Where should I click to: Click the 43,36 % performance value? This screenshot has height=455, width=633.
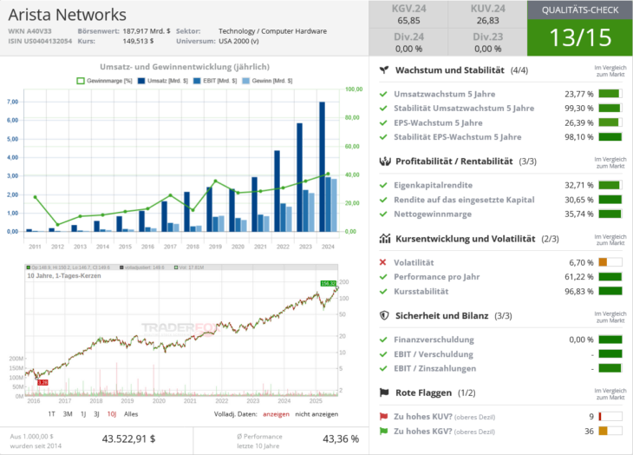click(341, 439)
